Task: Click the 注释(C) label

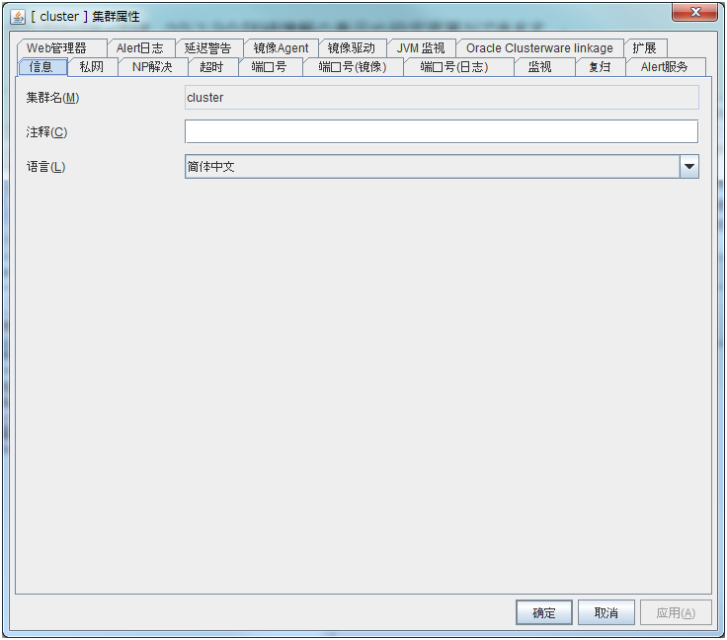Action: (46, 132)
